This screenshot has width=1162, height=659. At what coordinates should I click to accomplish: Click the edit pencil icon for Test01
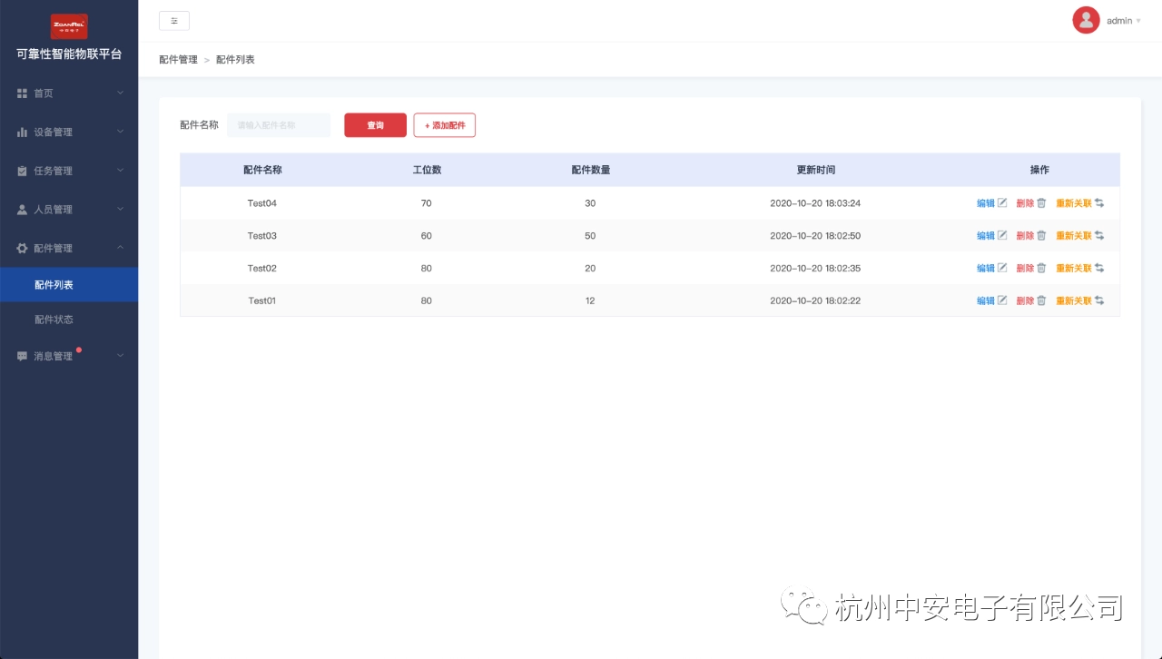1002,300
